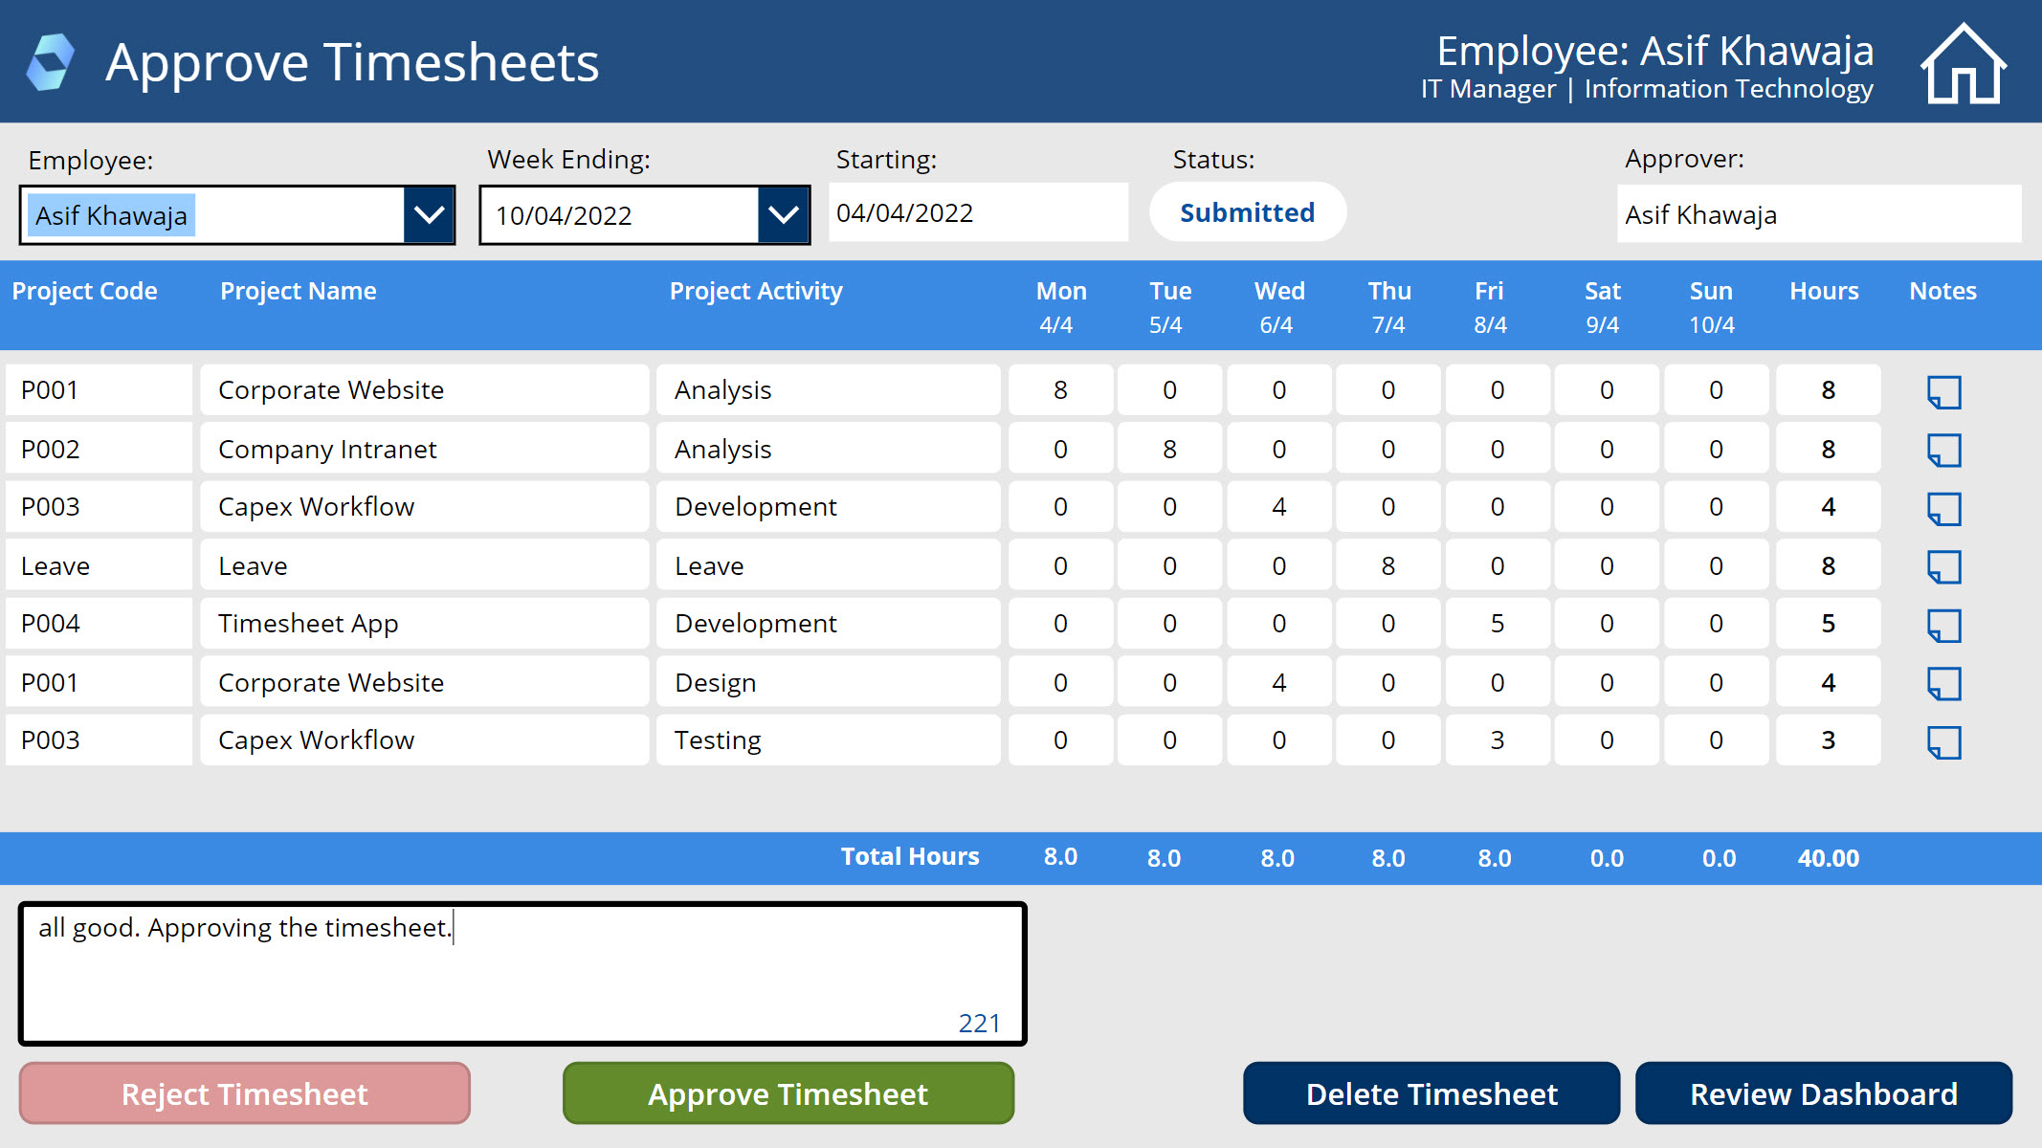Click the Approve Timesheet button
The image size is (2042, 1148).
point(788,1093)
